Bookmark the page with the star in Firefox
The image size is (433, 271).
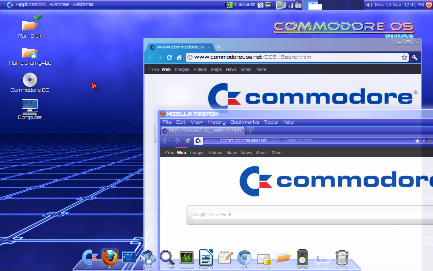tap(417, 140)
